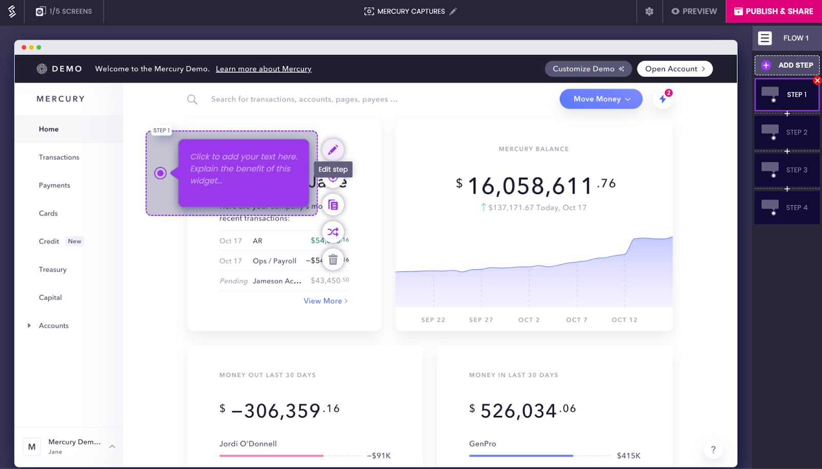Select the Step 2 thumbnail
822x469 pixels.
click(x=787, y=132)
